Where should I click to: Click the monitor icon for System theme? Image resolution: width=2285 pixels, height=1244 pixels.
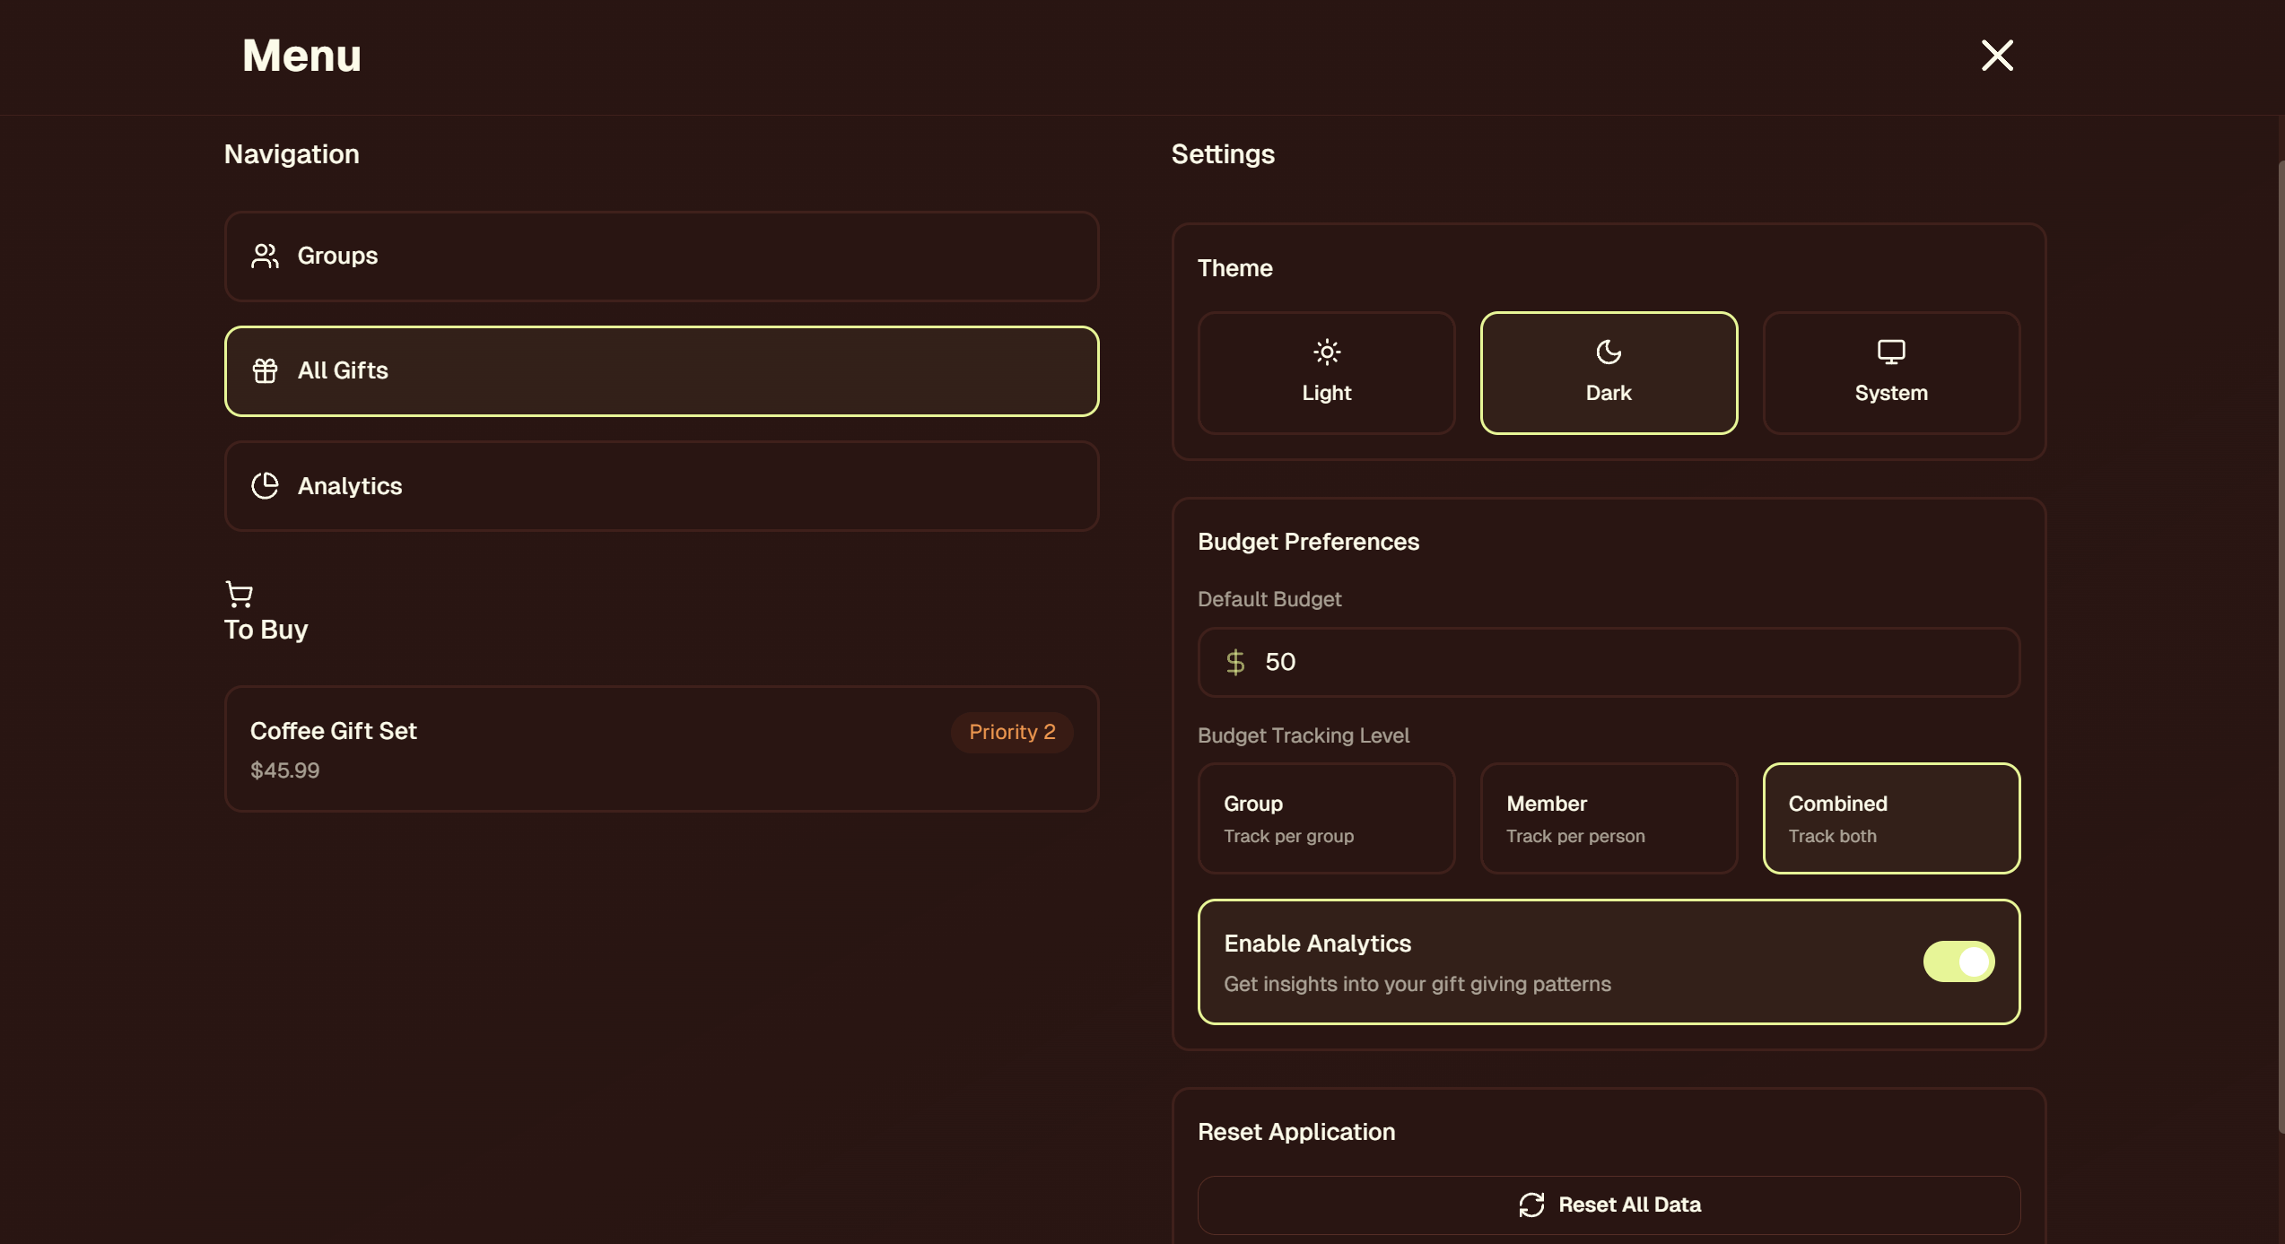coord(1890,352)
